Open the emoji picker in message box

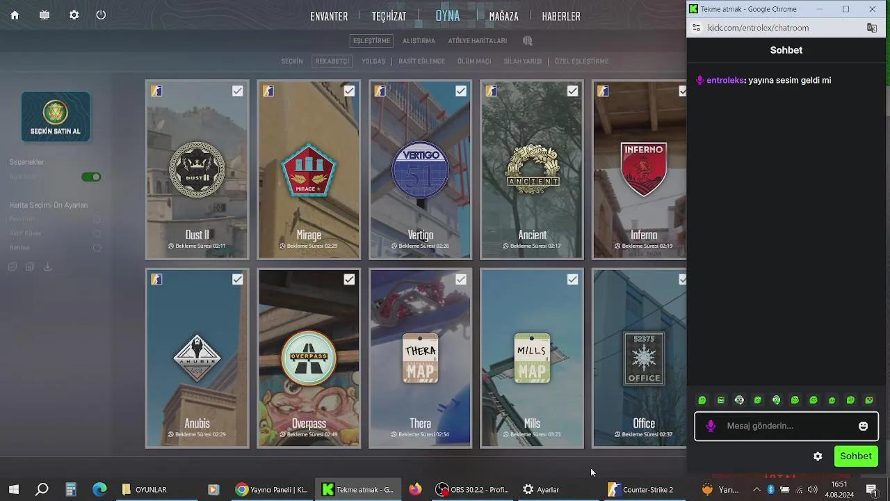[x=863, y=426]
